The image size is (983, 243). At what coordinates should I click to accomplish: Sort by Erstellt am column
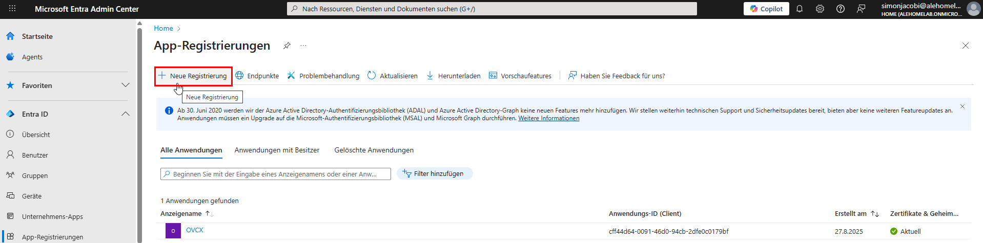[x=875, y=214]
